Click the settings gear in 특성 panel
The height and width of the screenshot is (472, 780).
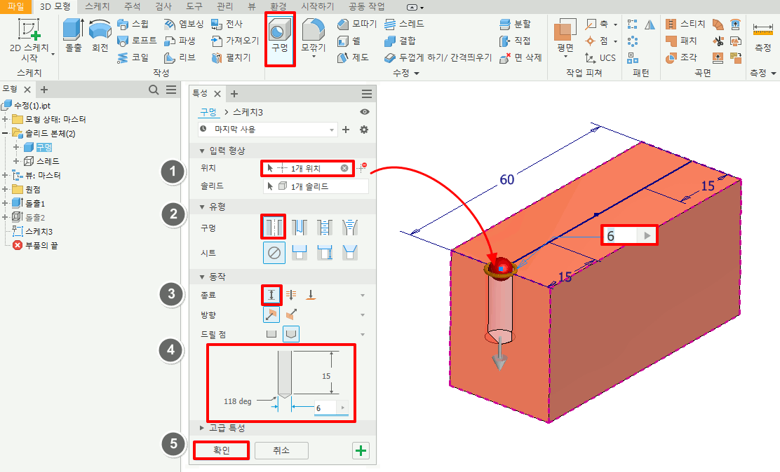[364, 130]
